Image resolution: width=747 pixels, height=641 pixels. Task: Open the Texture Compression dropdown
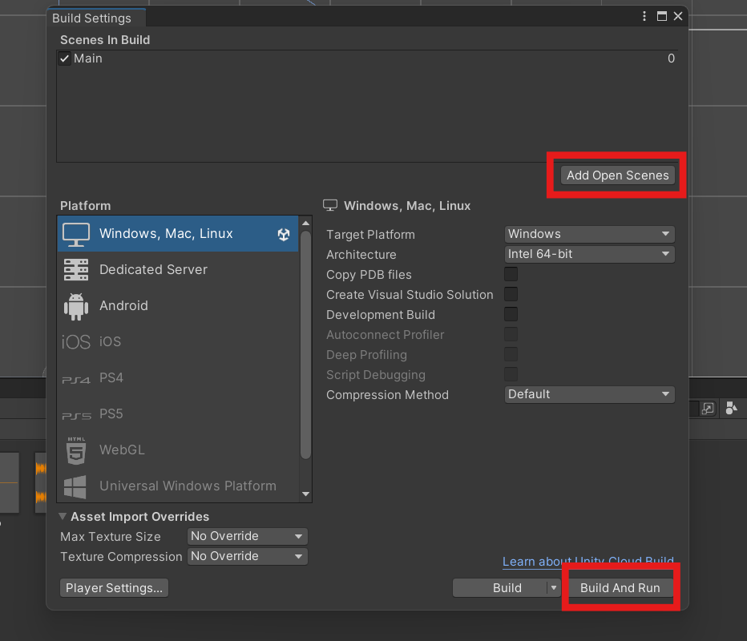point(247,556)
